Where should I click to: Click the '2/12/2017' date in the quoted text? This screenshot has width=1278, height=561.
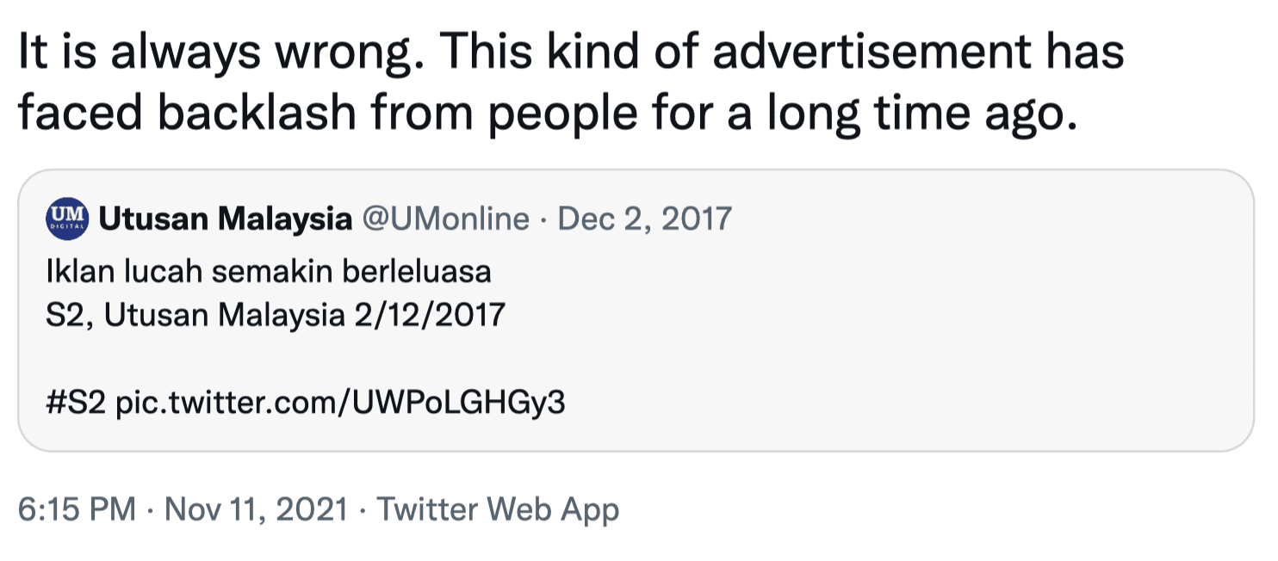point(429,315)
